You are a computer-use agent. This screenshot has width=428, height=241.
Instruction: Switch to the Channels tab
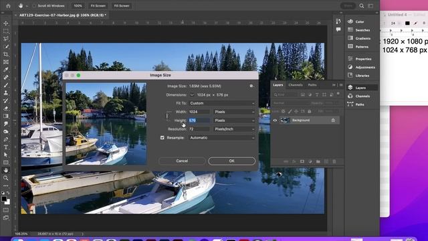296,85
